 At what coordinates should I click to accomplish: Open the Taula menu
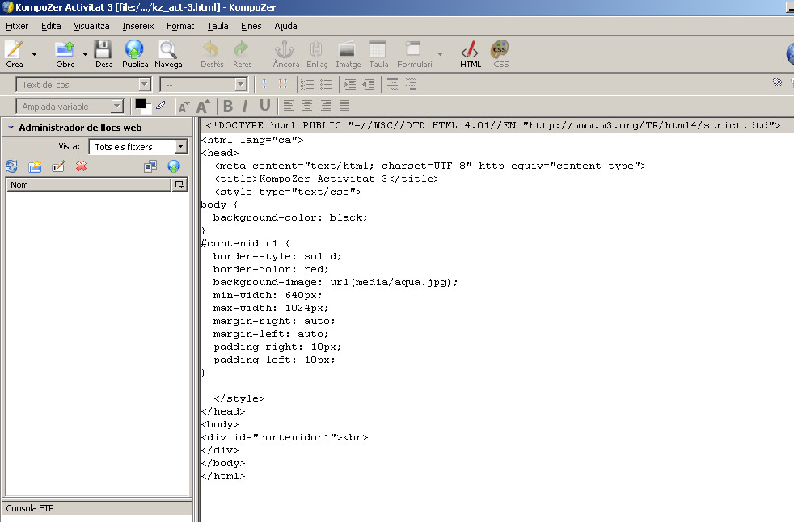(x=218, y=26)
